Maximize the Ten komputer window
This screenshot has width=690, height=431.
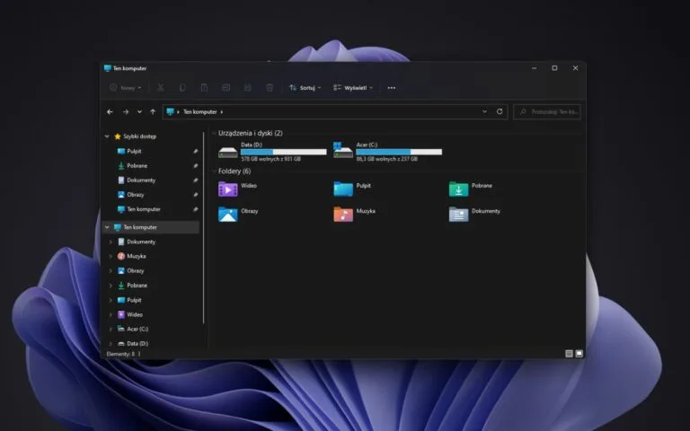[554, 68]
